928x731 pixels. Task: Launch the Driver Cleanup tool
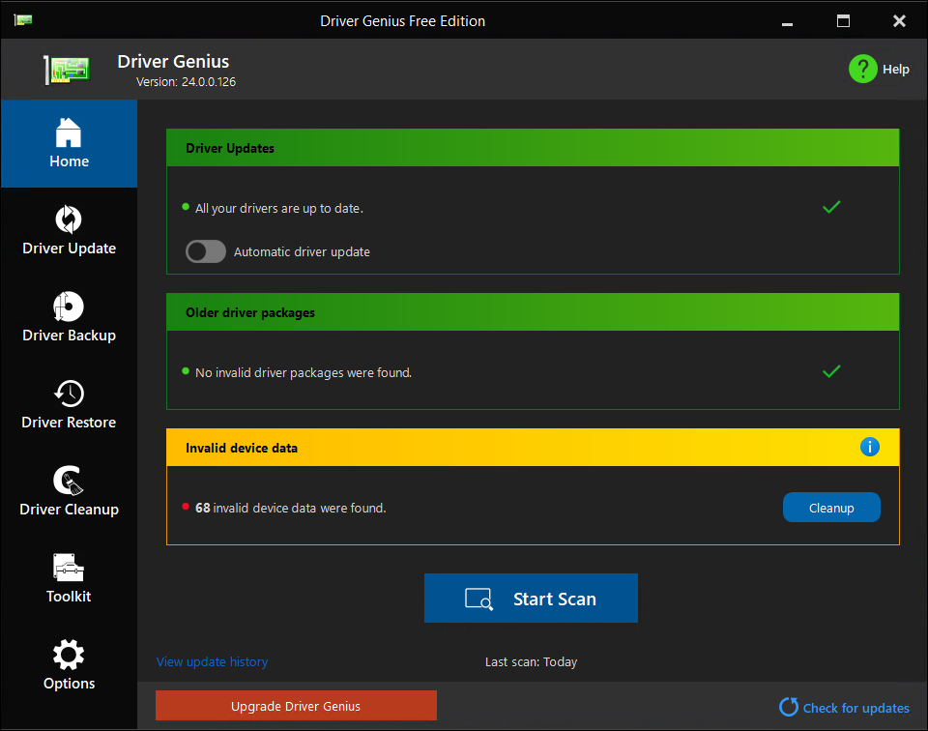(69, 493)
